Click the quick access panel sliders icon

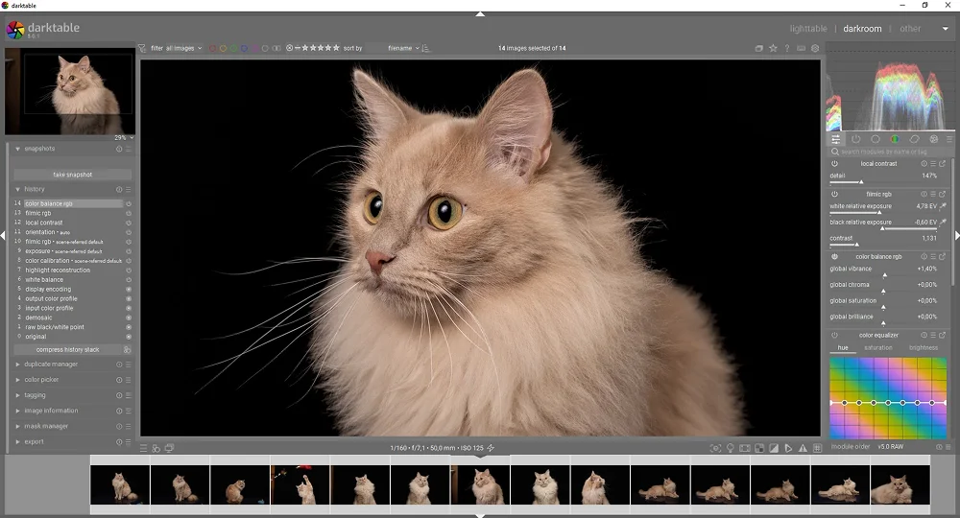coord(835,139)
